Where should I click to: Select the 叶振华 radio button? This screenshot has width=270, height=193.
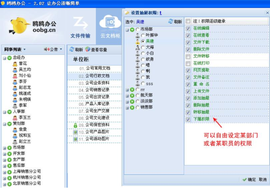(x=143, y=35)
